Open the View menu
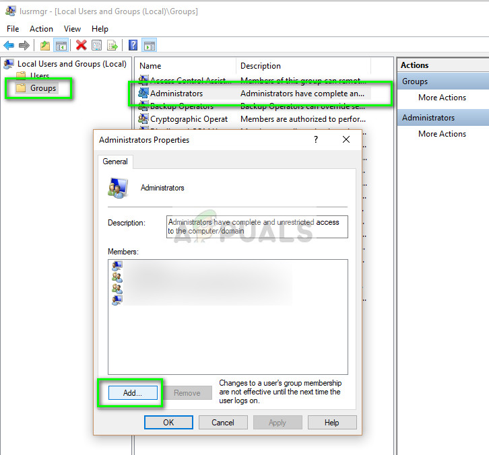 point(72,29)
